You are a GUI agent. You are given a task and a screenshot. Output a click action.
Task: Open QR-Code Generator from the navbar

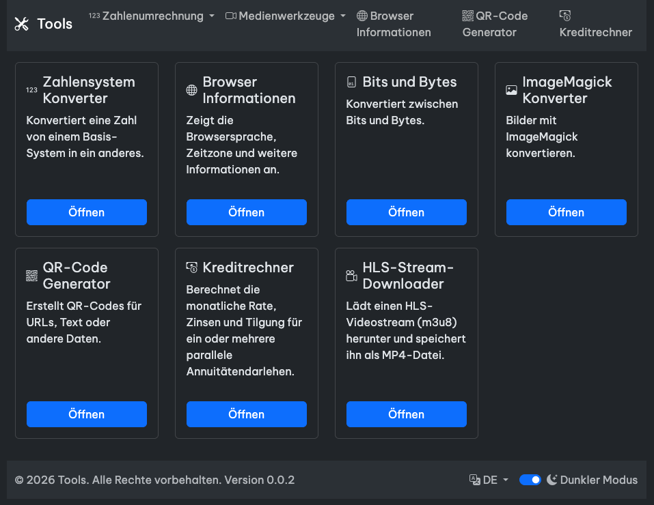click(x=495, y=24)
